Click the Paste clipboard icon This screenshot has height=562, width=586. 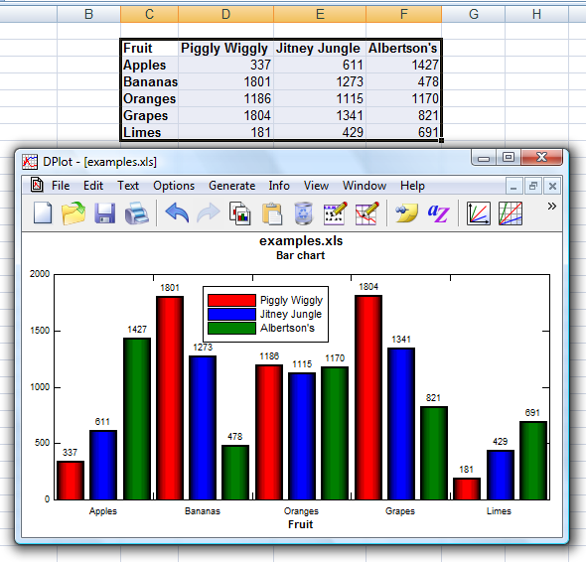point(272,213)
